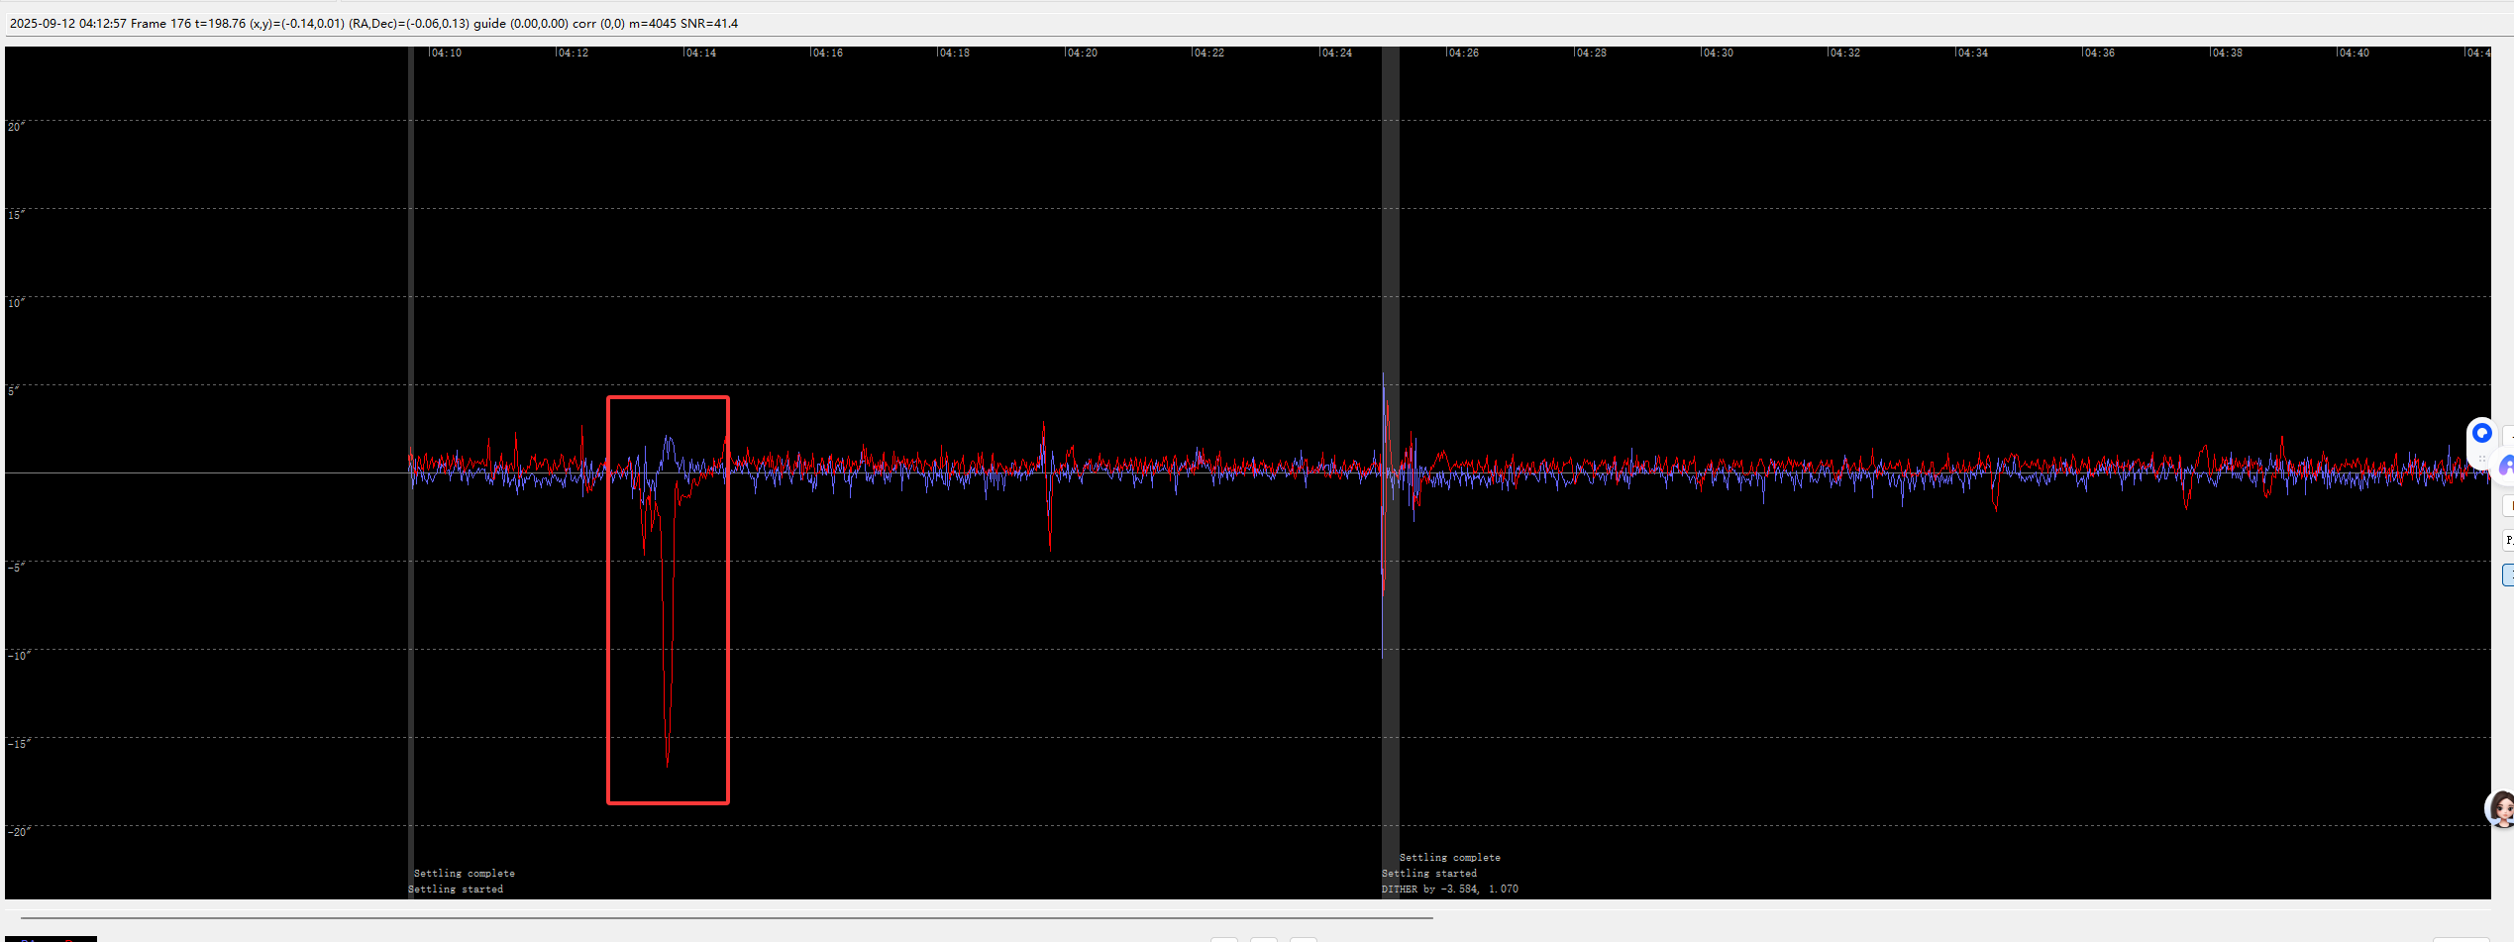Open the purple AI assistant icon
The width and height of the screenshot is (2514, 942).
point(2506,466)
